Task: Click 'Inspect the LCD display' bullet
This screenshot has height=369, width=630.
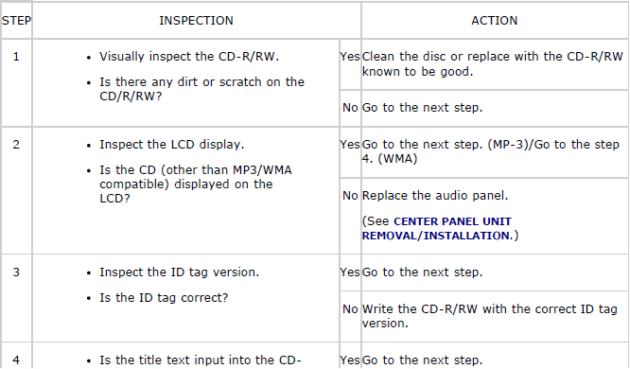Action: pyautogui.click(x=172, y=145)
